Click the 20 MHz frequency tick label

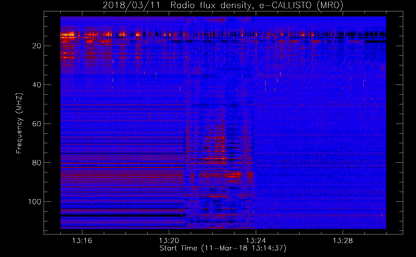[x=37, y=46]
